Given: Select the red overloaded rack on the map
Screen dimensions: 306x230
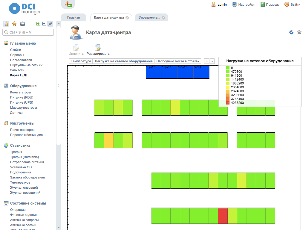Looking at the screenshot, I should [x=222, y=216].
